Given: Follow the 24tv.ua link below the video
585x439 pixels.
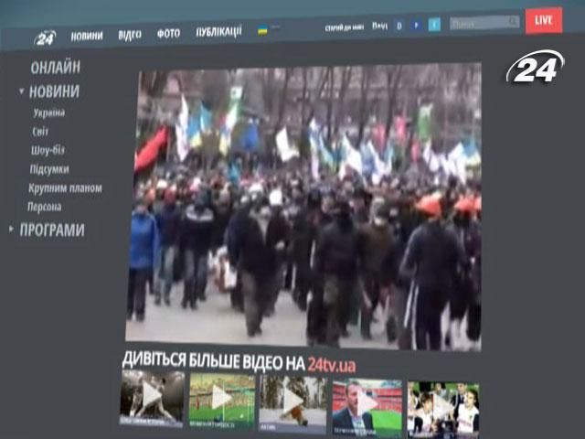Looking at the screenshot, I should [331, 366].
